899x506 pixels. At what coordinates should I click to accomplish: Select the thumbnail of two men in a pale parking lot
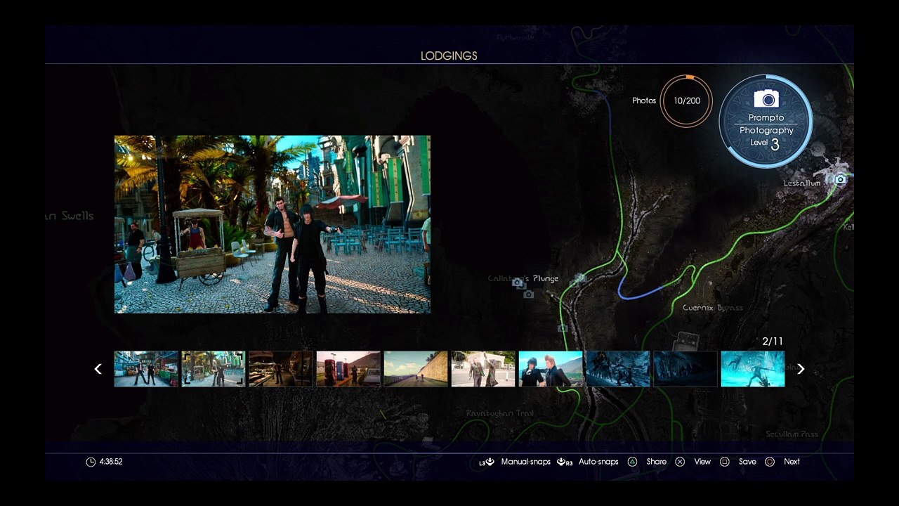(x=483, y=369)
